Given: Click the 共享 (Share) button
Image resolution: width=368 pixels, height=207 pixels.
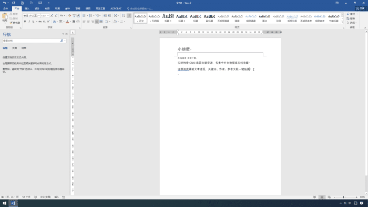Looking at the screenshot, I should coord(361,8).
